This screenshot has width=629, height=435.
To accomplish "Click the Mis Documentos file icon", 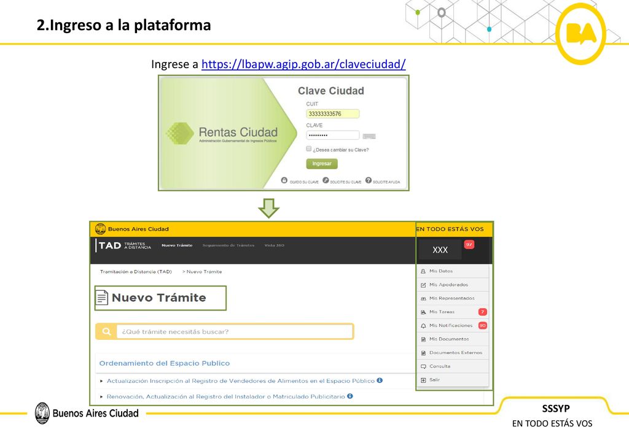I will coord(423,340).
